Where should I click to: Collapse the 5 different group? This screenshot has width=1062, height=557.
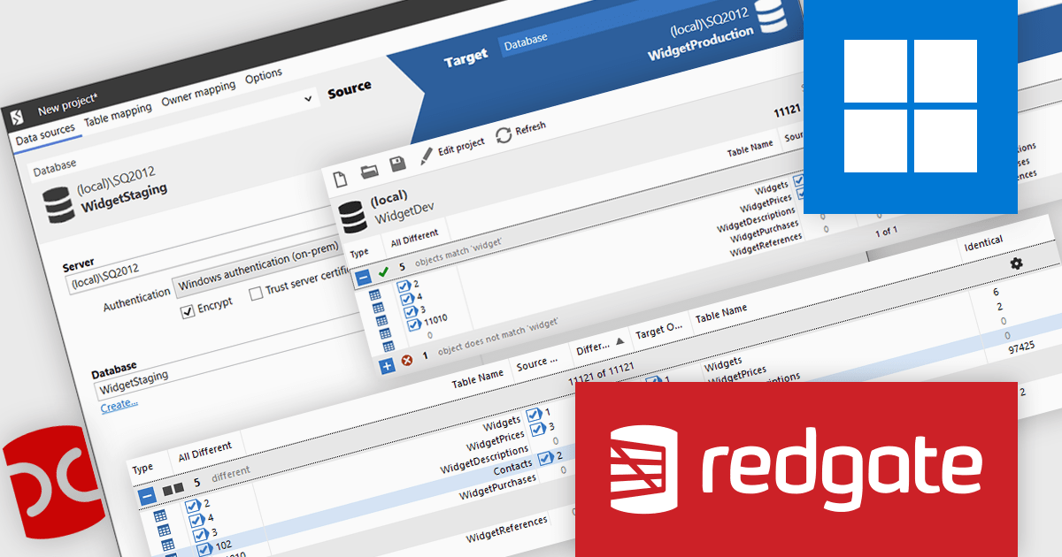(x=147, y=494)
